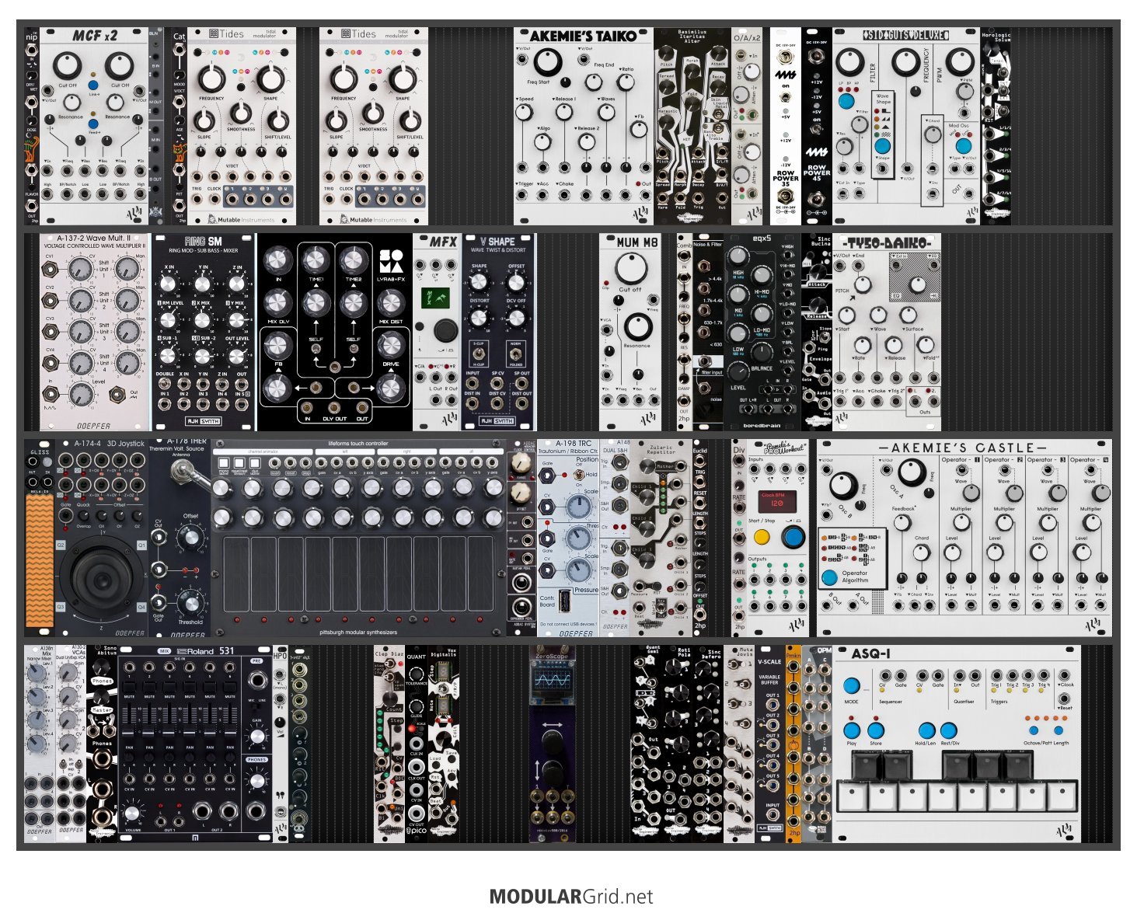Click the blue Operator Algorithm button on Akemie's Castle

tap(830, 577)
